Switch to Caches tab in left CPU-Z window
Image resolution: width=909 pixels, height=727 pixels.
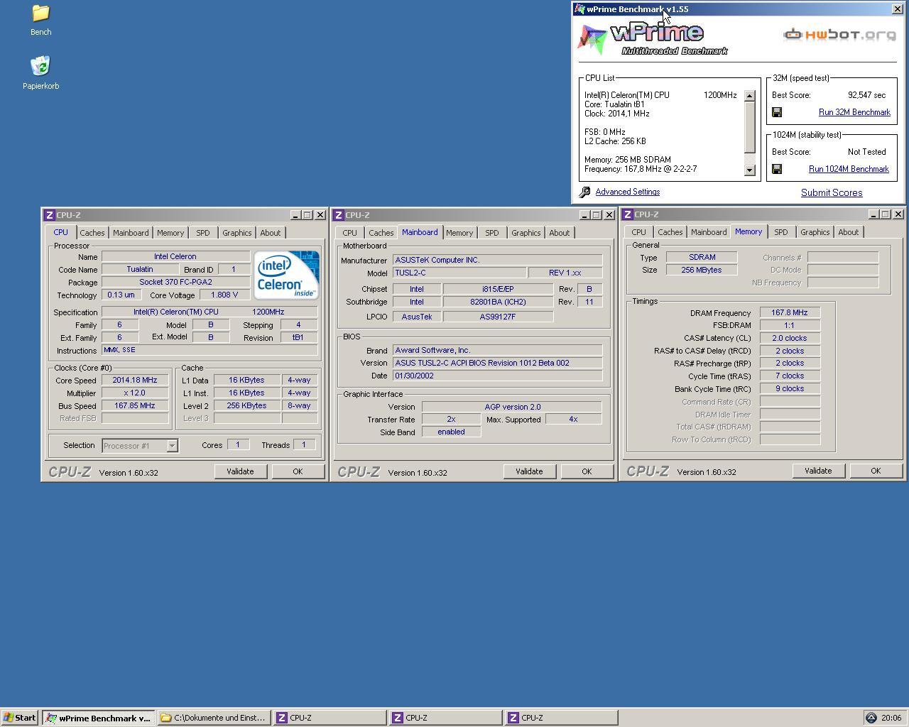pos(92,233)
